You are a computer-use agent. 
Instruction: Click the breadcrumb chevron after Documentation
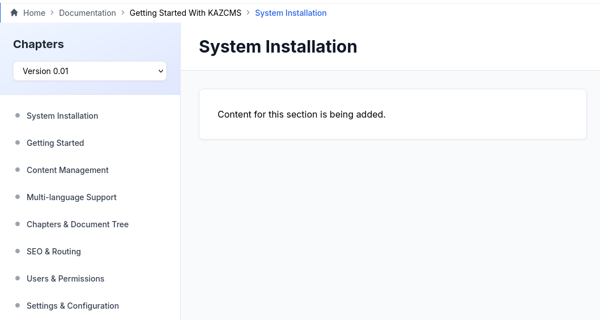(x=123, y=12)
